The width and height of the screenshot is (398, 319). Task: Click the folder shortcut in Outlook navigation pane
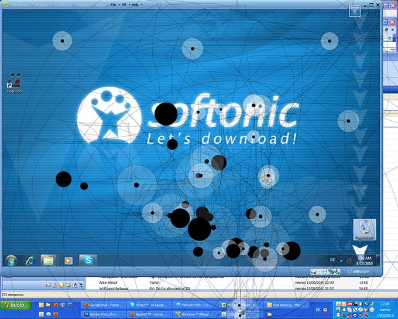coord(68,285)
